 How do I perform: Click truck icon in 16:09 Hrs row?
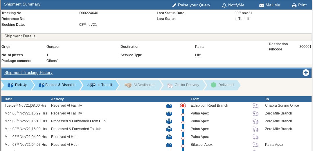coord(255,129)
